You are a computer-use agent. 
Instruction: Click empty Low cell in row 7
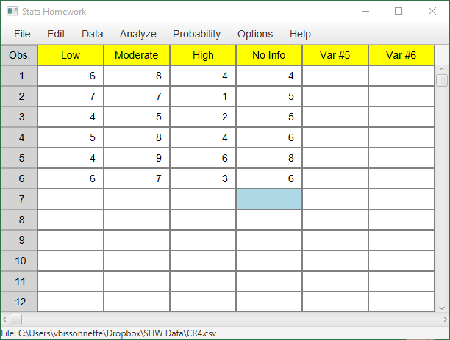[71, 199]
